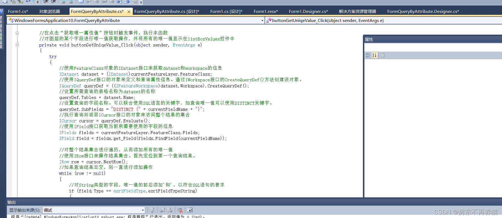The width and height of the screenshot is (502, 218).
Task: Click the toggle bookmark toolbar icon
Action: (81, 2)
